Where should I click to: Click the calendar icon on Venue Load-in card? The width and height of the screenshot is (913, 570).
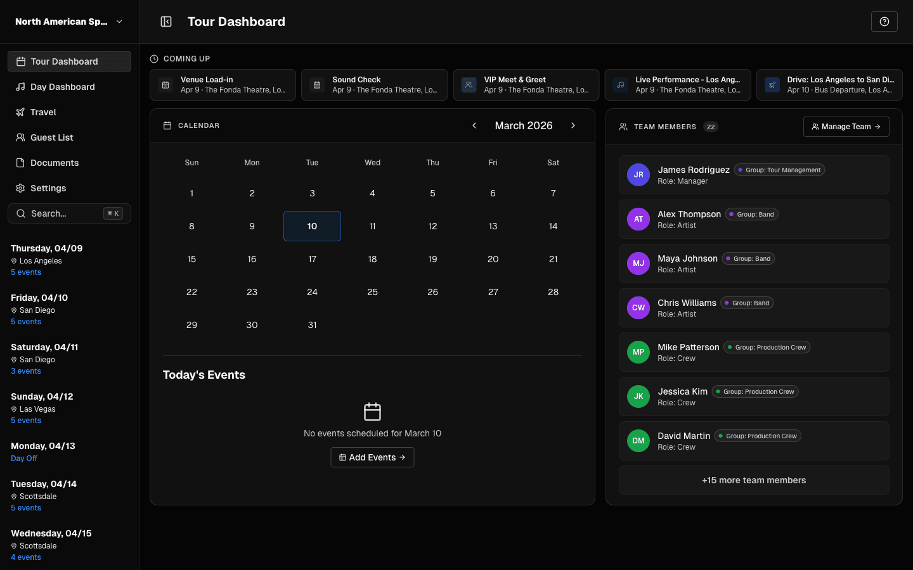coord(165,84)
